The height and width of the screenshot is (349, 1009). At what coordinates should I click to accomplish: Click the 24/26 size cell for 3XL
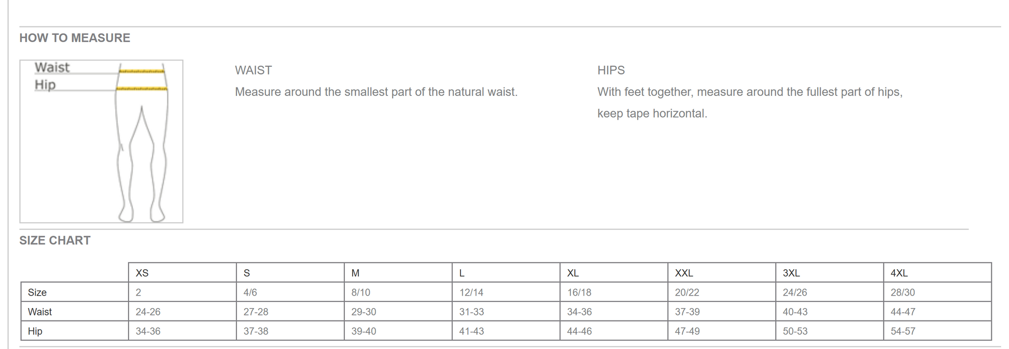click(x=830, y=292)
